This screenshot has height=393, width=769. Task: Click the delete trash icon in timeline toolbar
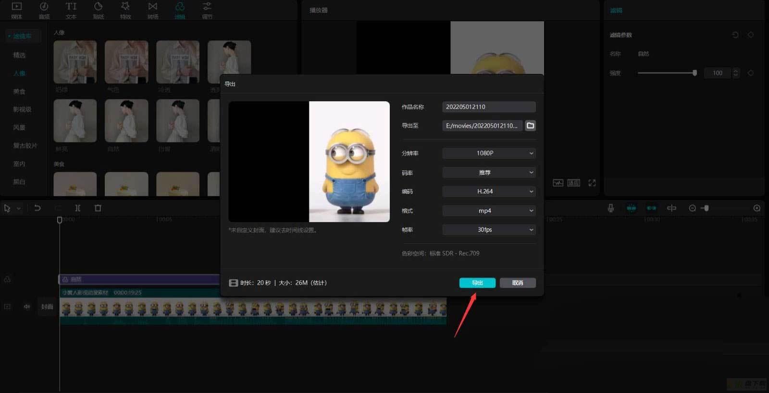click(x=98, y=208)
